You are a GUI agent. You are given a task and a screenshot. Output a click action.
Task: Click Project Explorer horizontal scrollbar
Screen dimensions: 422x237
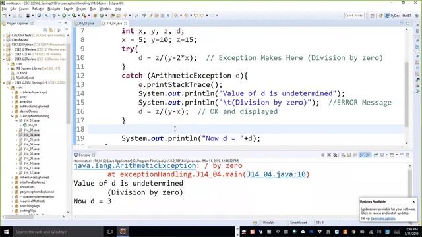(x=19, y=217)
